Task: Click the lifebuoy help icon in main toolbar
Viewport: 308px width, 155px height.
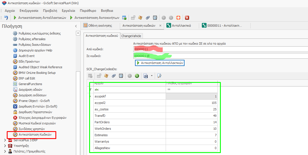Action: 178,18
